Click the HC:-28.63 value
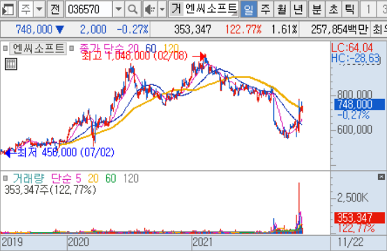Screen dimensions: 387x251 click(x=356, y=59)
